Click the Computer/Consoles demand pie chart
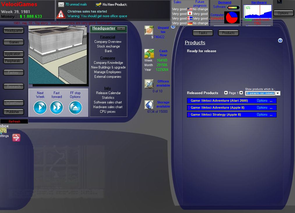The image size is (295, 213). click(232, 17)
